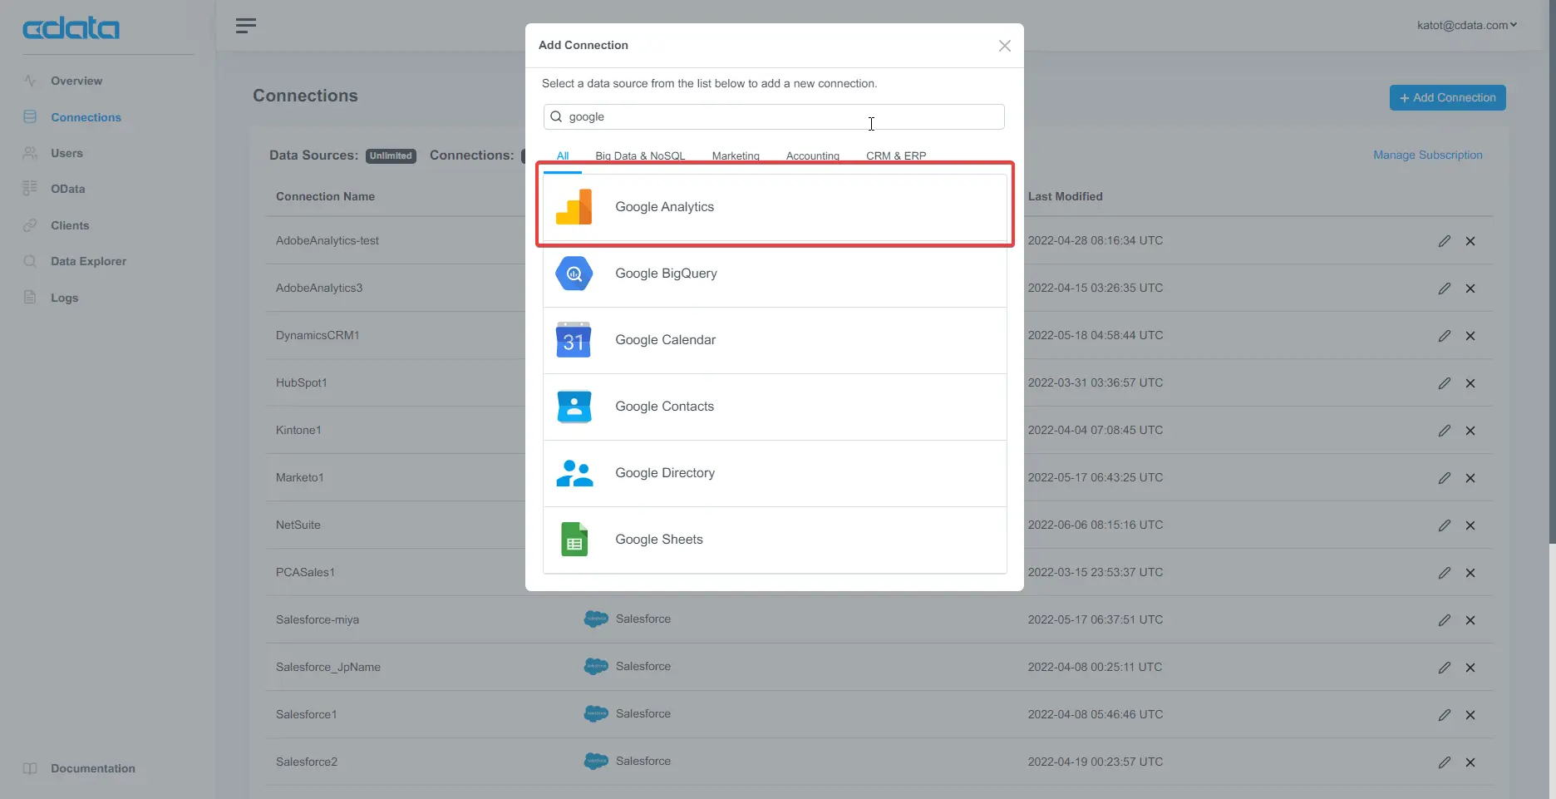
Task: Switch to Big Data & NoSQL tab
Action: click(x=640, y=156)
